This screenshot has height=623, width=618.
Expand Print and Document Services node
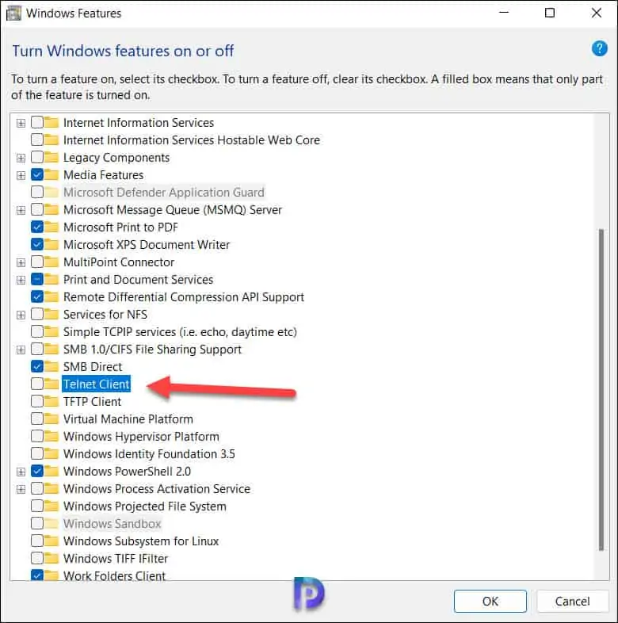click(21, 280)
